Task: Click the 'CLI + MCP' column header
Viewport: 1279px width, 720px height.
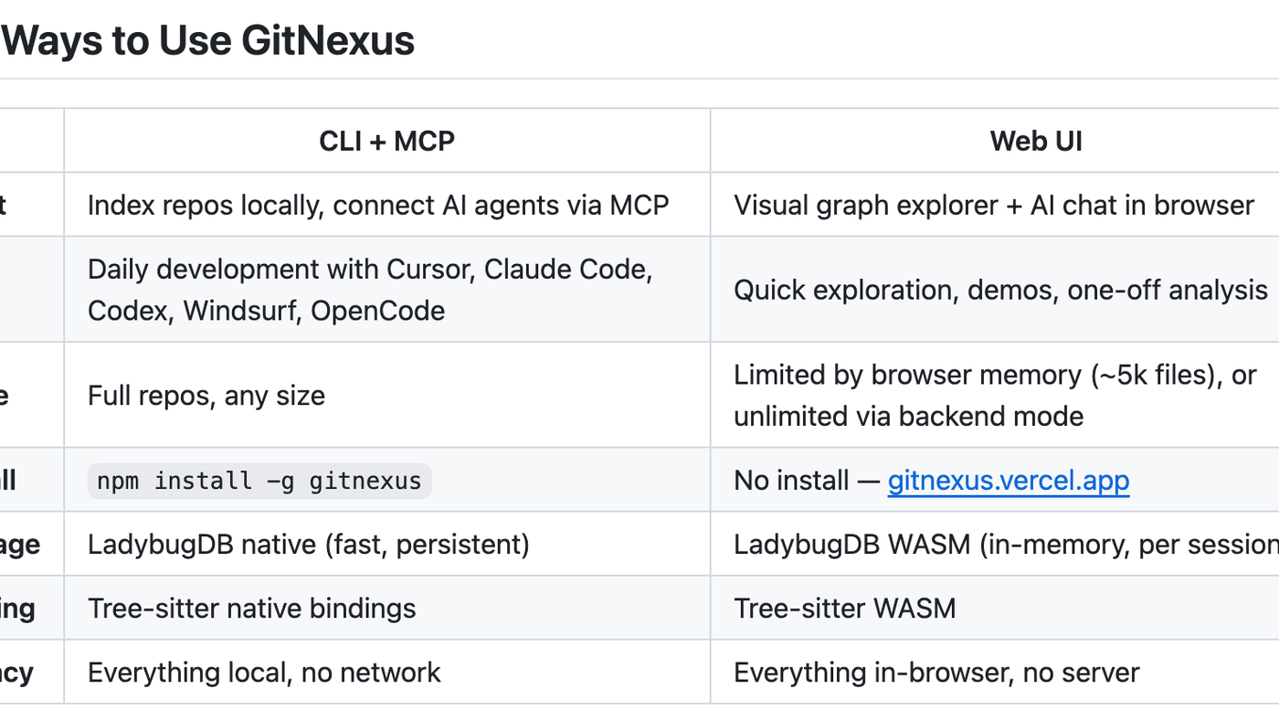Action: [x=387, y=141]
